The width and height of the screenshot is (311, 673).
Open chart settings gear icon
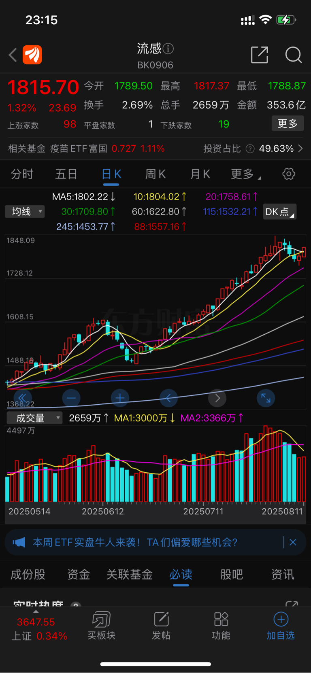tap(289, 174)
